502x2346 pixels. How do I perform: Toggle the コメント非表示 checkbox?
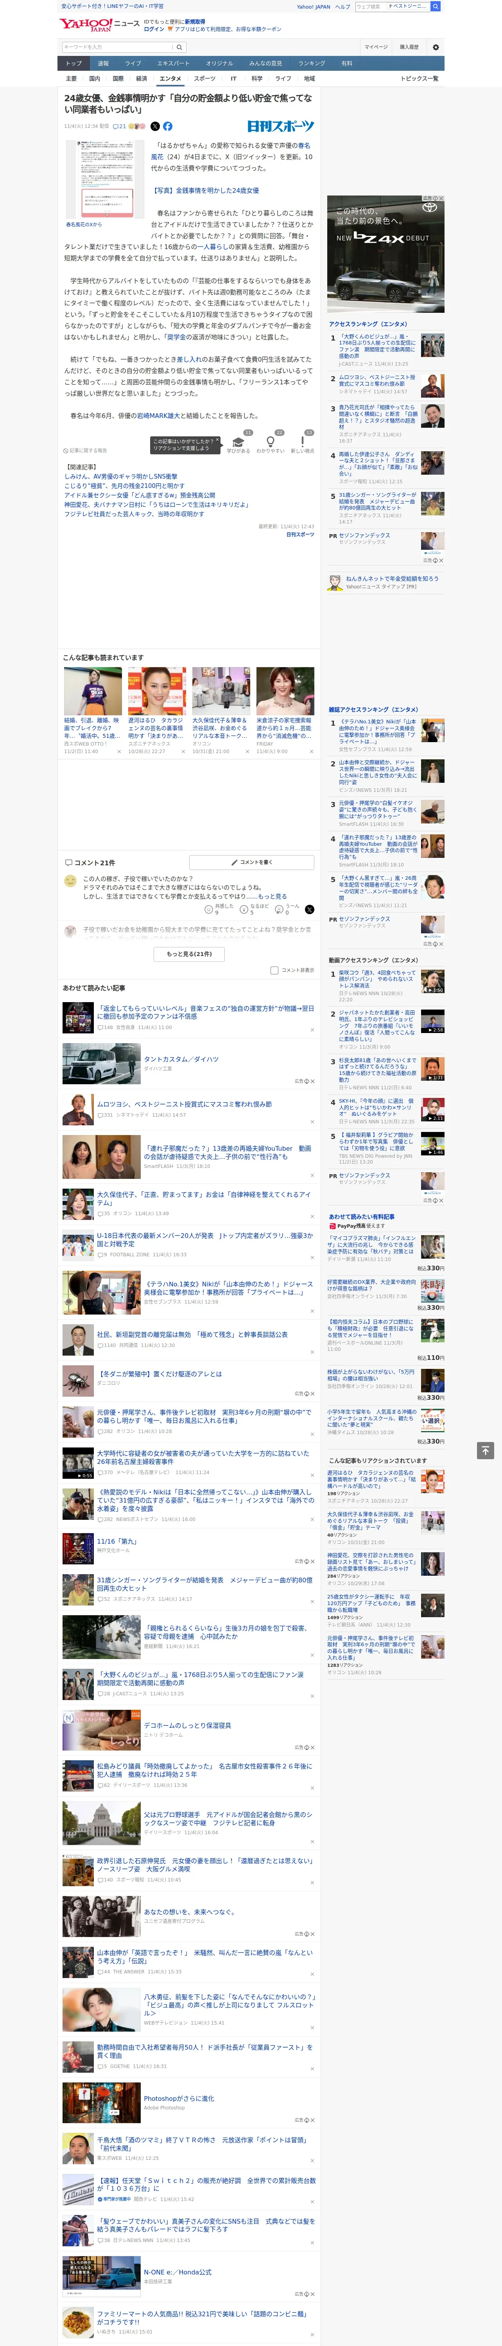tap(274, 970)
